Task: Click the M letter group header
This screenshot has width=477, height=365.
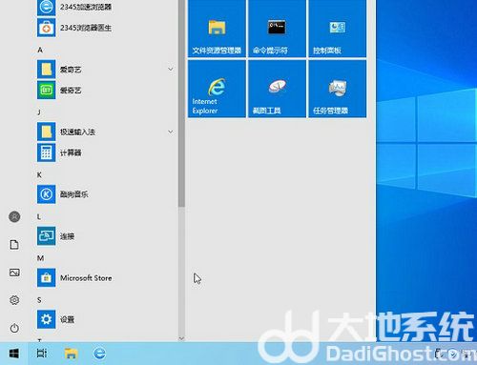Action: (x=40, y=258)
